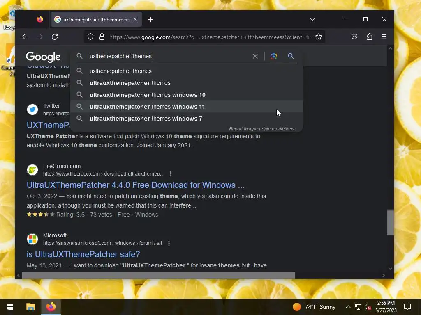Close the uxthemepatcher search tab
The image size is (421, 315).
pyautogui.click(x=135, y=19)
